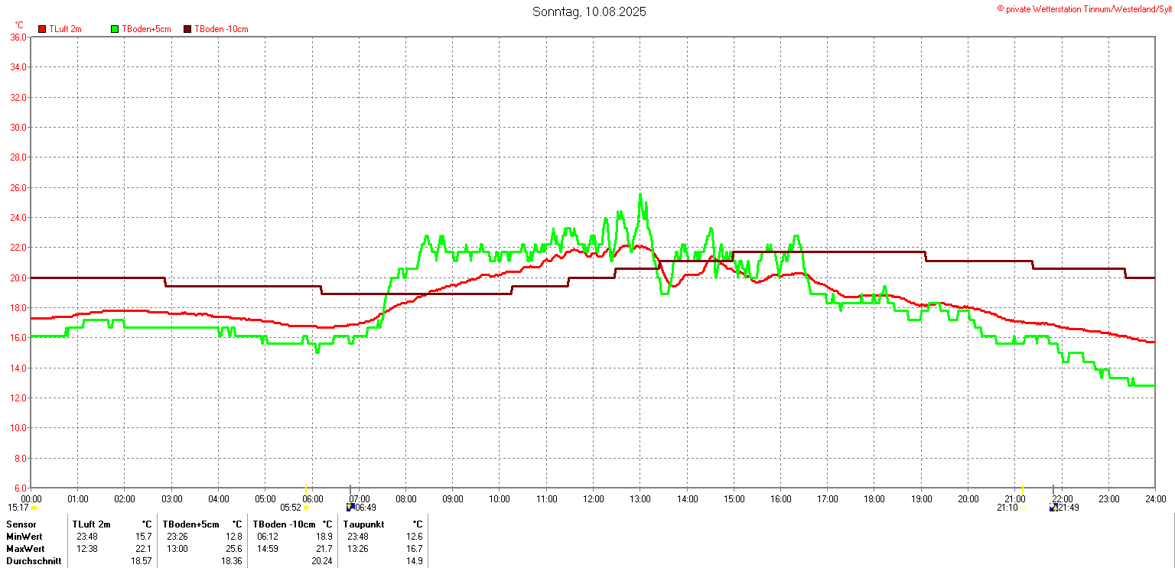
Task: Click the yellow sunset marker on the time axis
Action: click(x=1023, y=489)
